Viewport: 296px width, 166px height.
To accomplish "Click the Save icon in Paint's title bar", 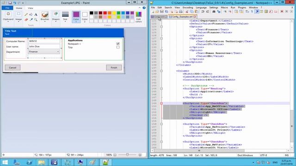I will pos(10,3).
